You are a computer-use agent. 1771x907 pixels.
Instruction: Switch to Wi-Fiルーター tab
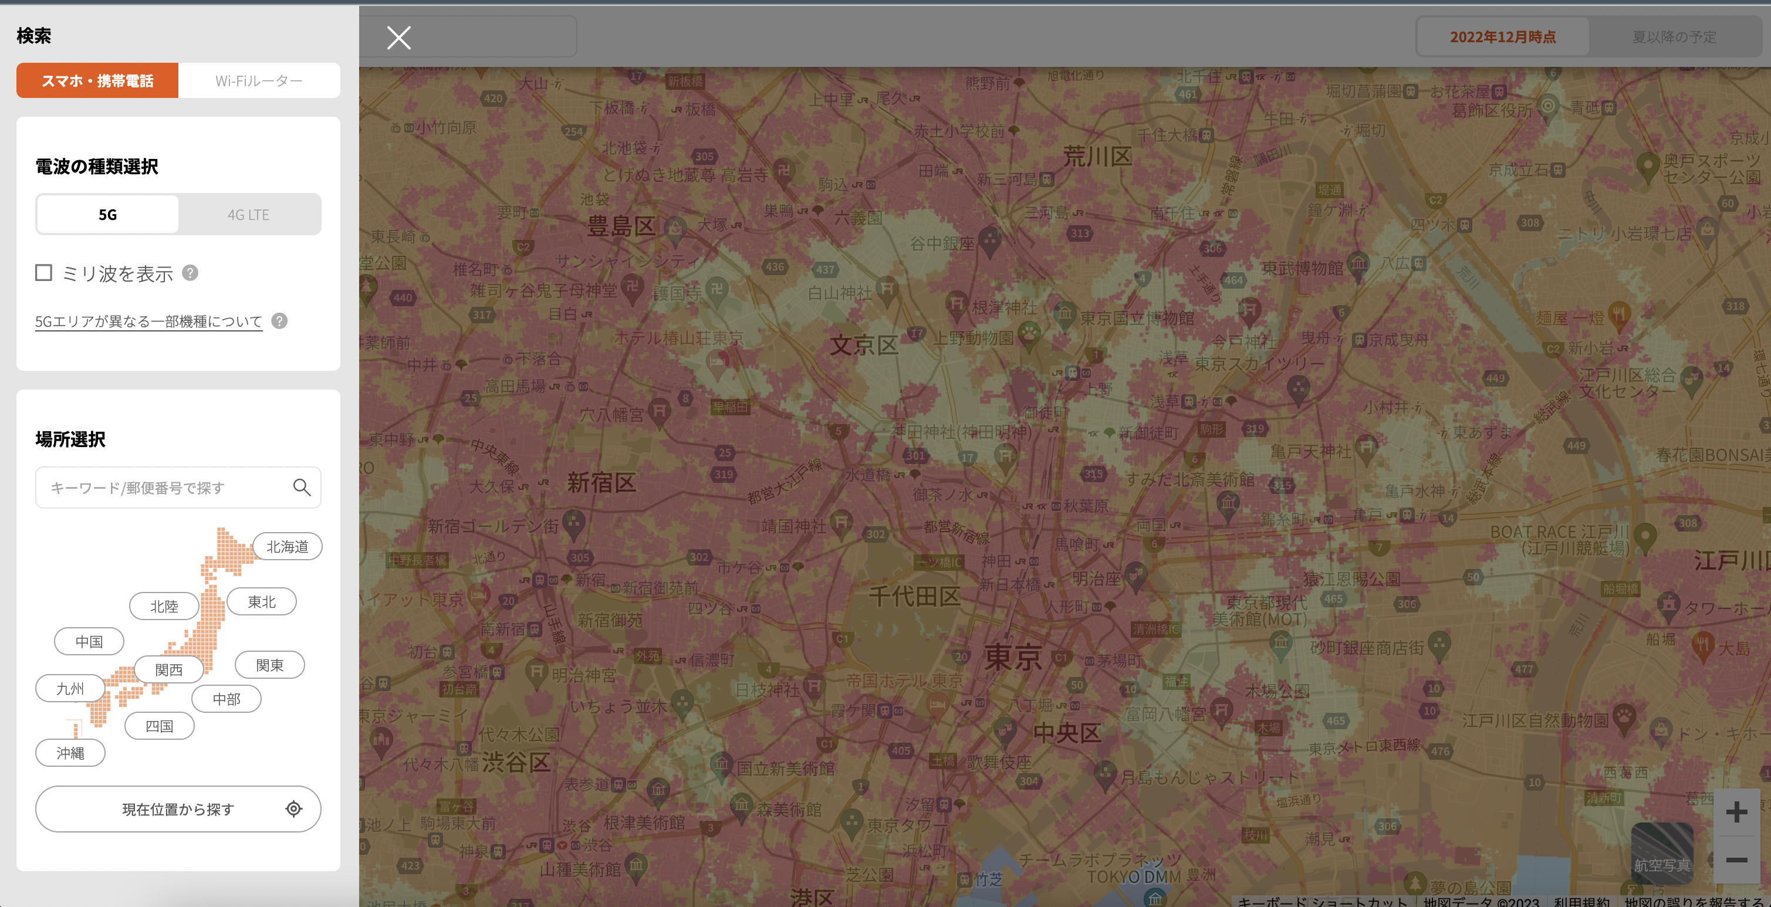pos(259,80)
